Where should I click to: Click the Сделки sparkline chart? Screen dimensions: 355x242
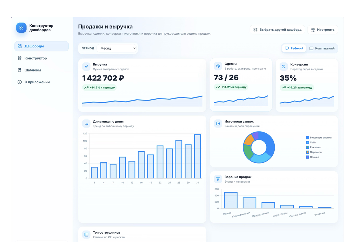241,100
